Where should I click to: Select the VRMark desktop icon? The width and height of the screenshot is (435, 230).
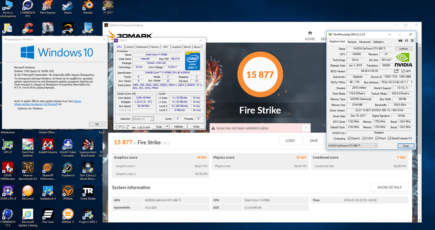(68, 193)
